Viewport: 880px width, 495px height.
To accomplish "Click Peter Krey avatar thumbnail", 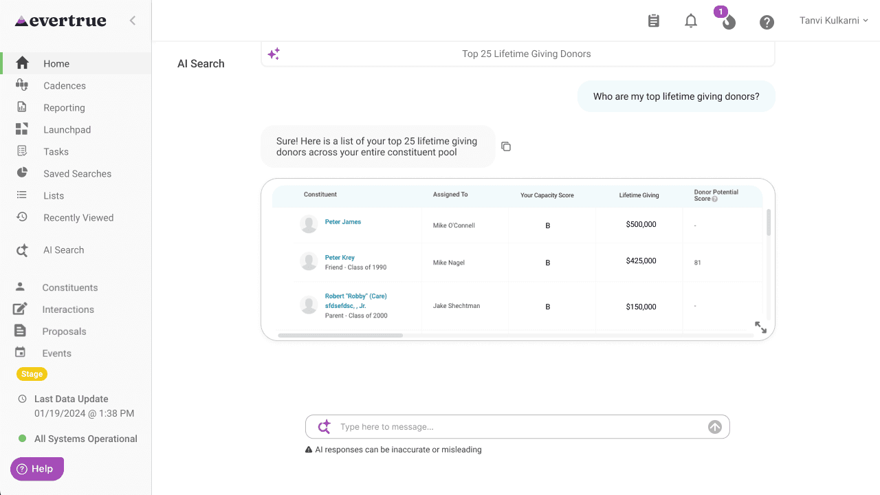I will coord(309,261).
